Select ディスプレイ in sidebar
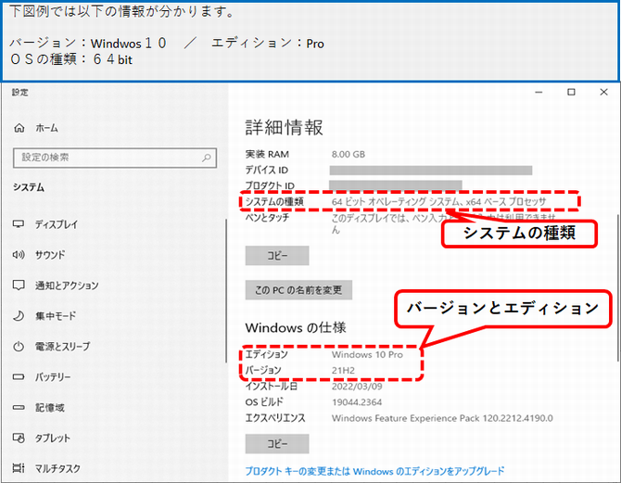This screenshot has width=621, height=483. (57, 224)
